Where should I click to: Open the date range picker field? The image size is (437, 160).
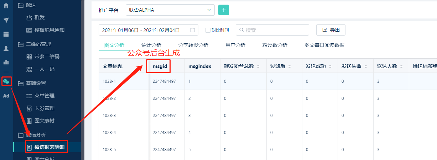click(149, 30)
